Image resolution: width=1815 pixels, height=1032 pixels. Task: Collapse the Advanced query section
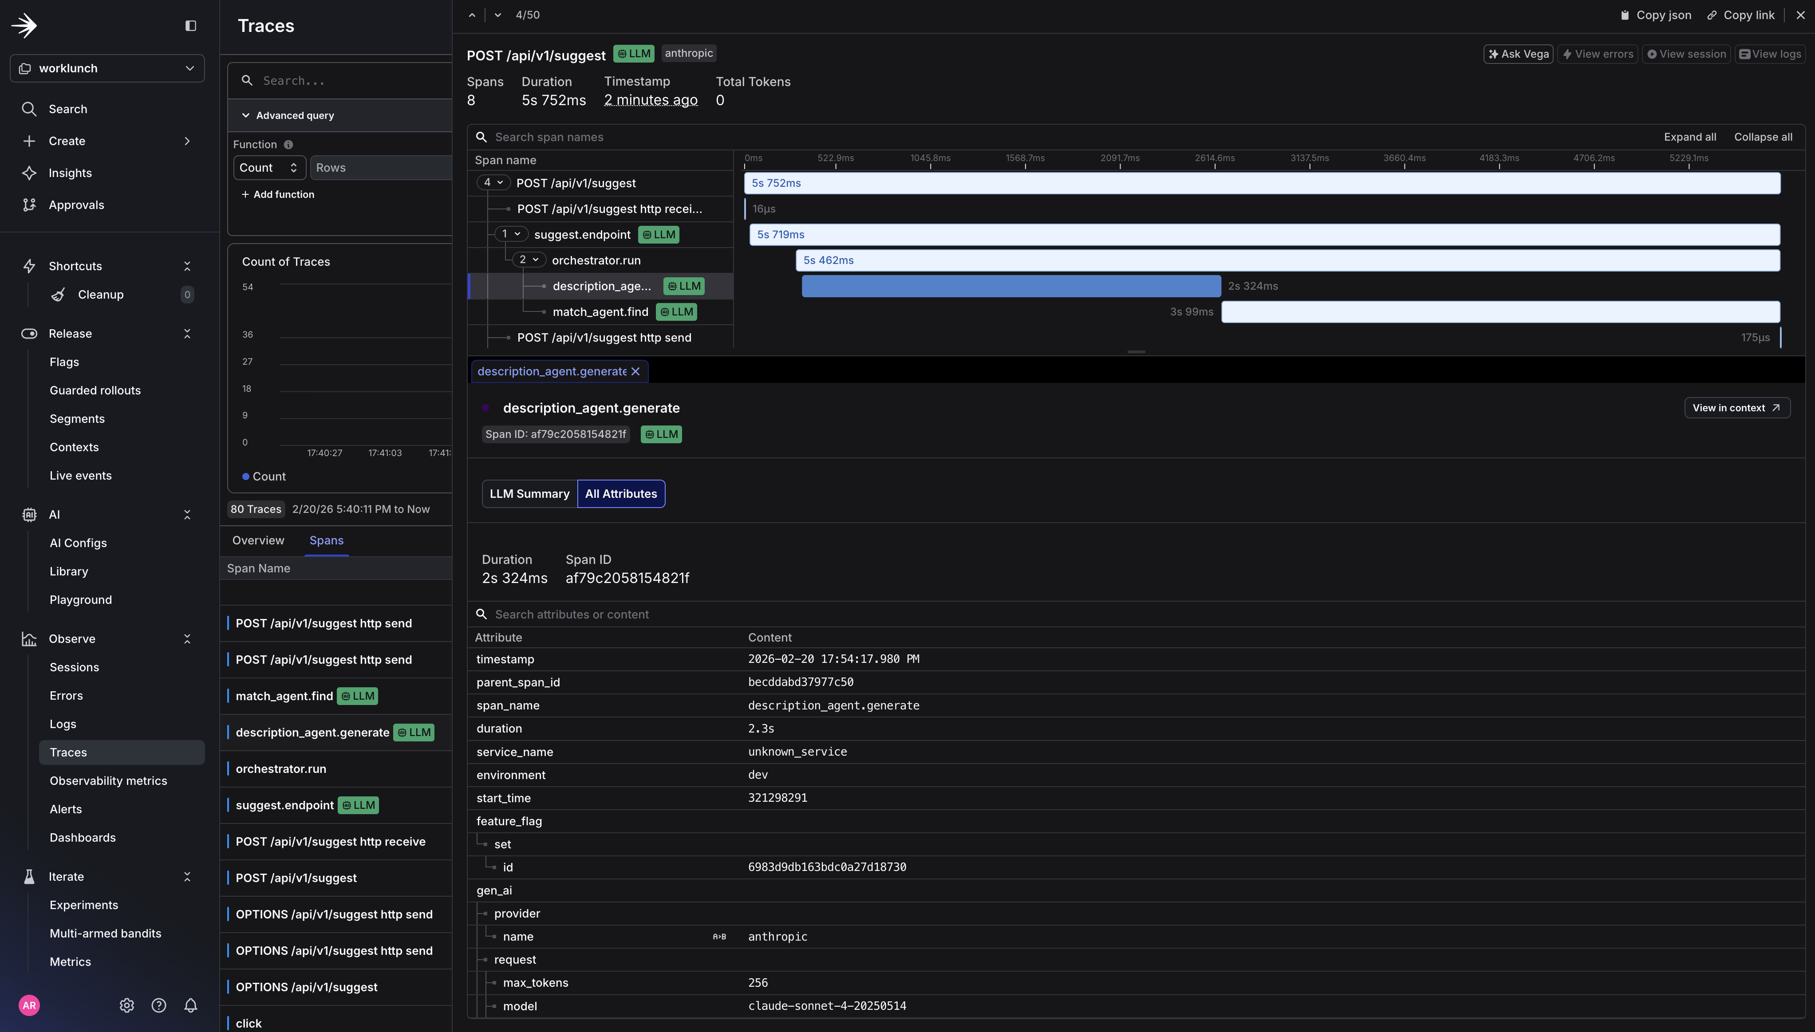pyautogui.click(x=245, y=115)
